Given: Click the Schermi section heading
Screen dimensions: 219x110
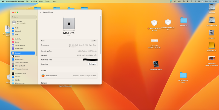Looking at the screenshot, I should [x=44, y=83].
